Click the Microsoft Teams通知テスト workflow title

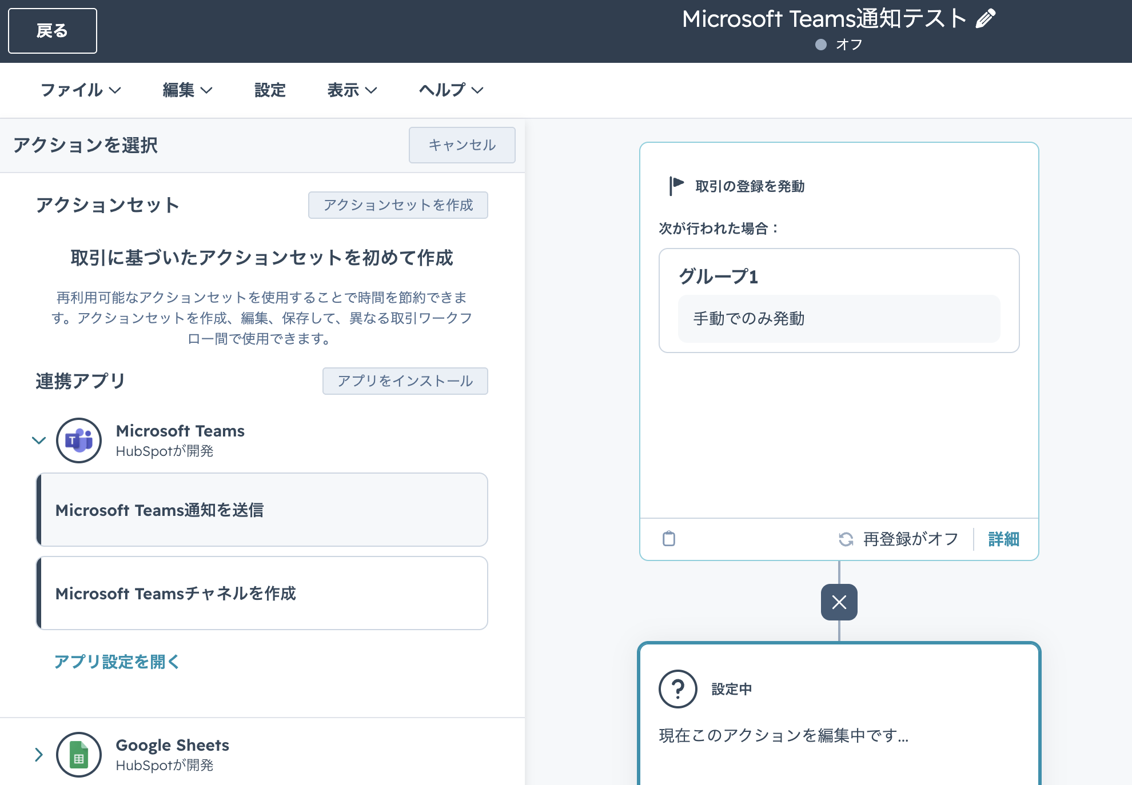click(x=824, y=19)
